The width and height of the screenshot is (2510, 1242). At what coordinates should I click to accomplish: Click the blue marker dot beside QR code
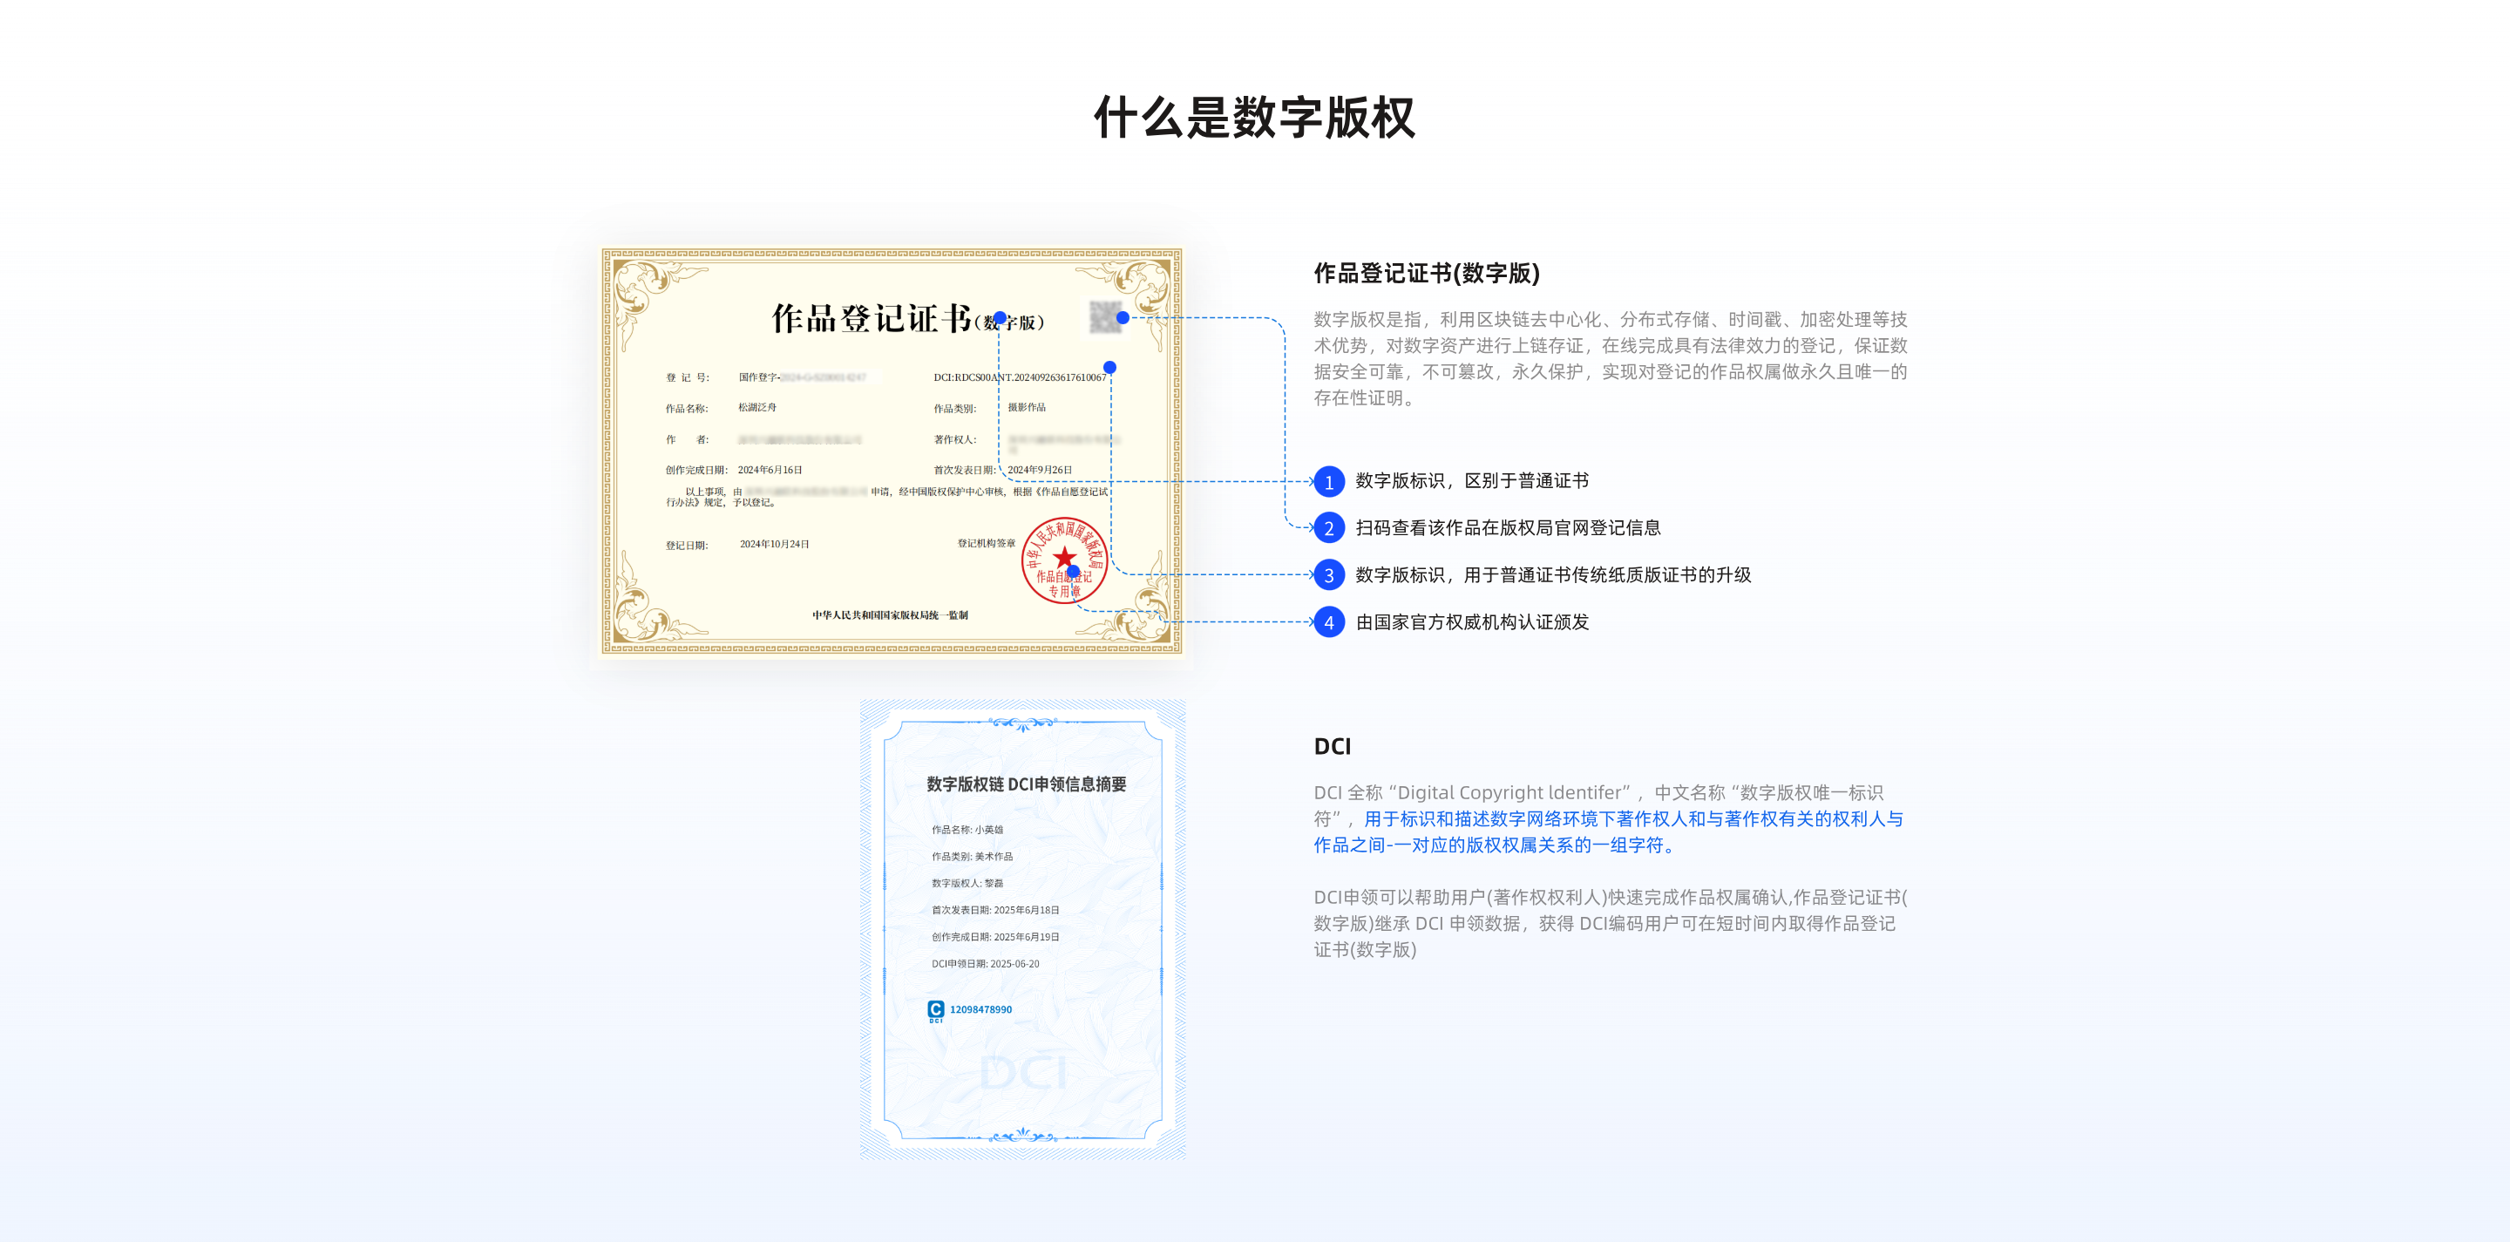(x=1123, y=317)
